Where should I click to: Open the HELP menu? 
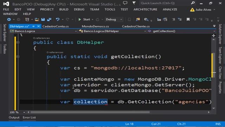tap(27, 14)
